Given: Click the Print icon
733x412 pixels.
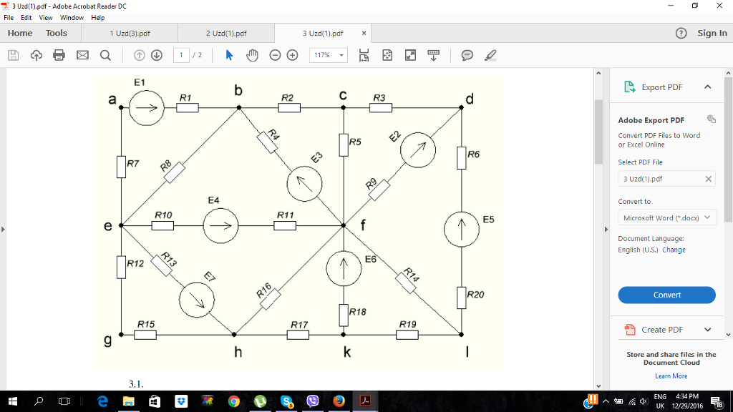Looking at the screenshot, I should (59, 54).
